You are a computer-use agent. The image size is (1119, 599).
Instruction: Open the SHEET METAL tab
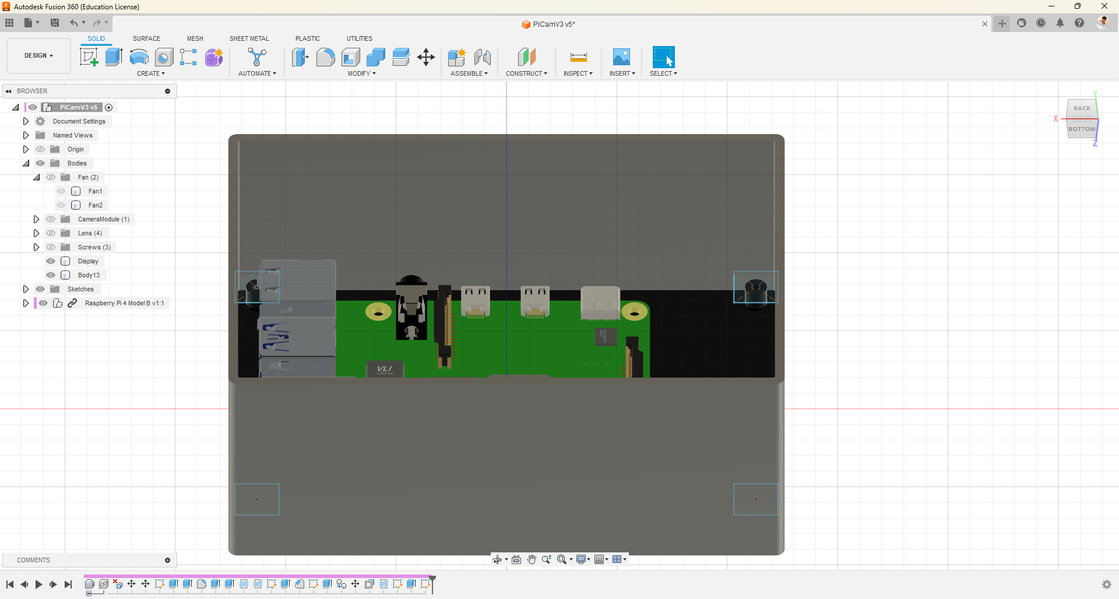point(249,38)
